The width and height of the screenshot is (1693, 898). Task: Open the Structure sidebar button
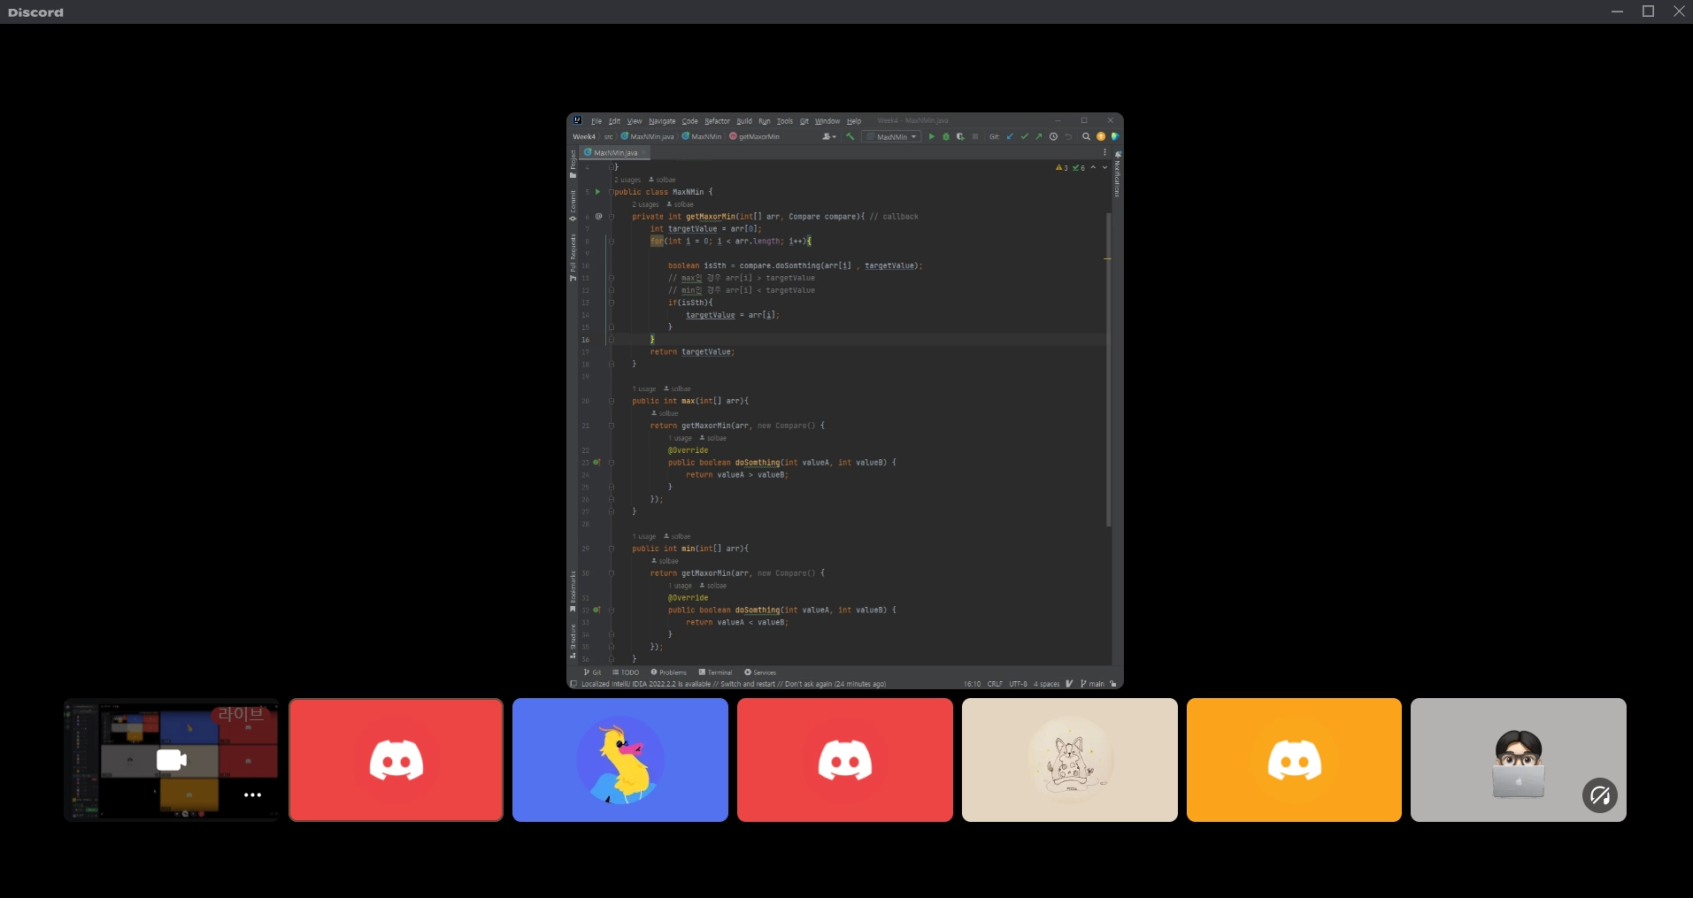pyautogui.click(x=573, y=641)
